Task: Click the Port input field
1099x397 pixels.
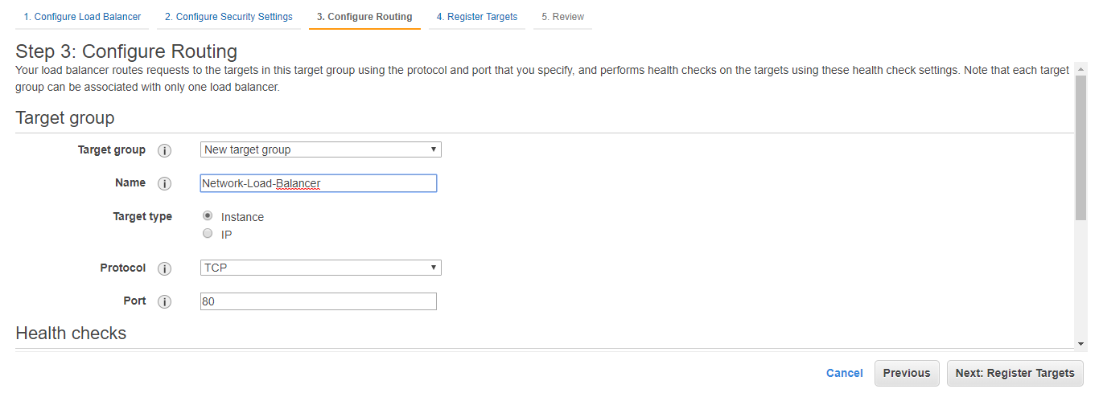Action: pyautogui.click(x=319, y=301)
